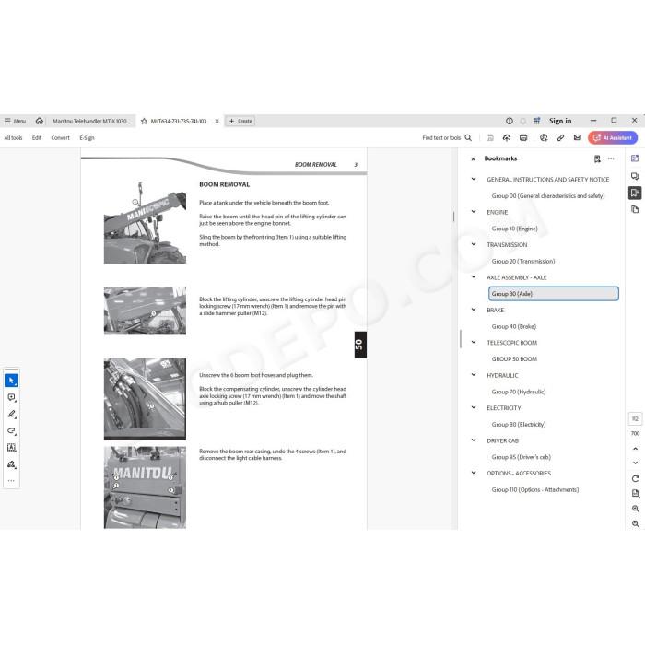Collapse the GENERAL INSTRUCTIONS AND SAFETY NOTICE bookmark
The image size is (645, 645).
(x=474, y=179)
